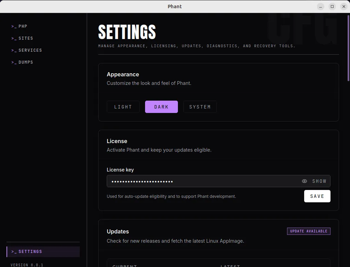
Task: Click the Update Available badge
Action: click(x=309, y=231)
